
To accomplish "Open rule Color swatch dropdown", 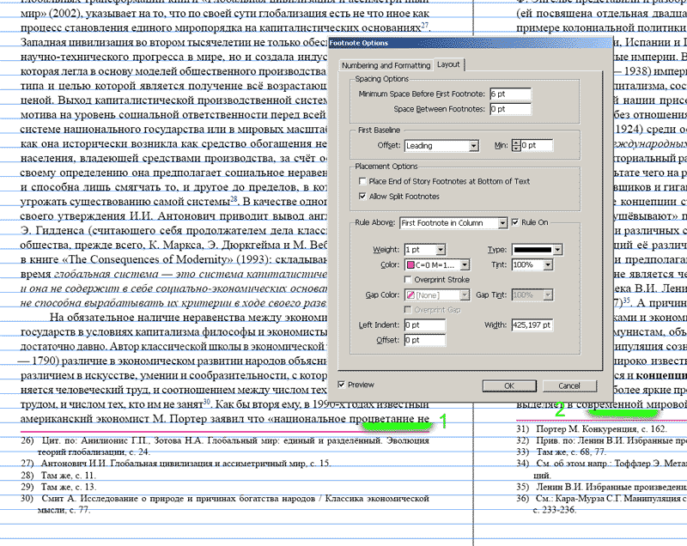I will coord(437,265).
